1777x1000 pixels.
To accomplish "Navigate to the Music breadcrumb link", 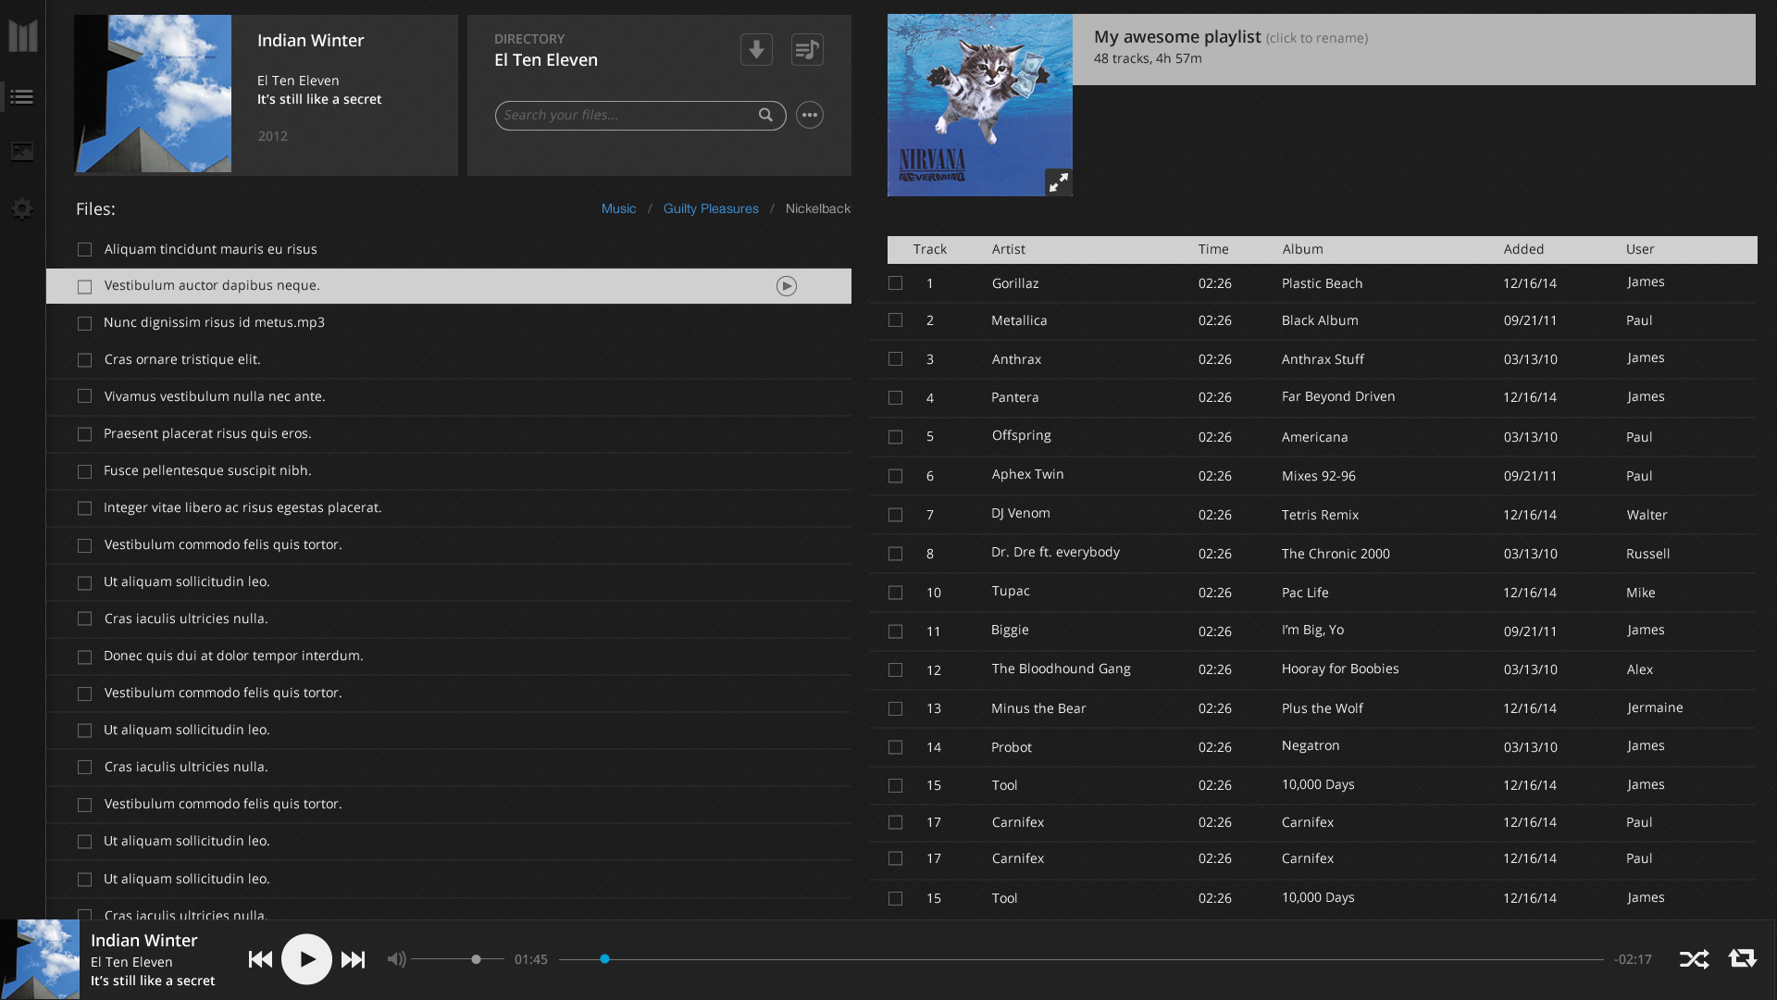I will click(618, 209).
